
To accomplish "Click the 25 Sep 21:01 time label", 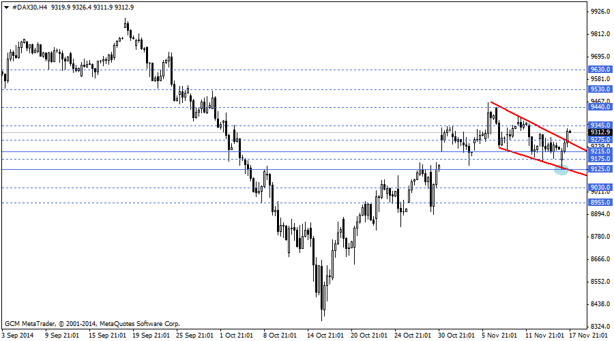I will 194,336.
